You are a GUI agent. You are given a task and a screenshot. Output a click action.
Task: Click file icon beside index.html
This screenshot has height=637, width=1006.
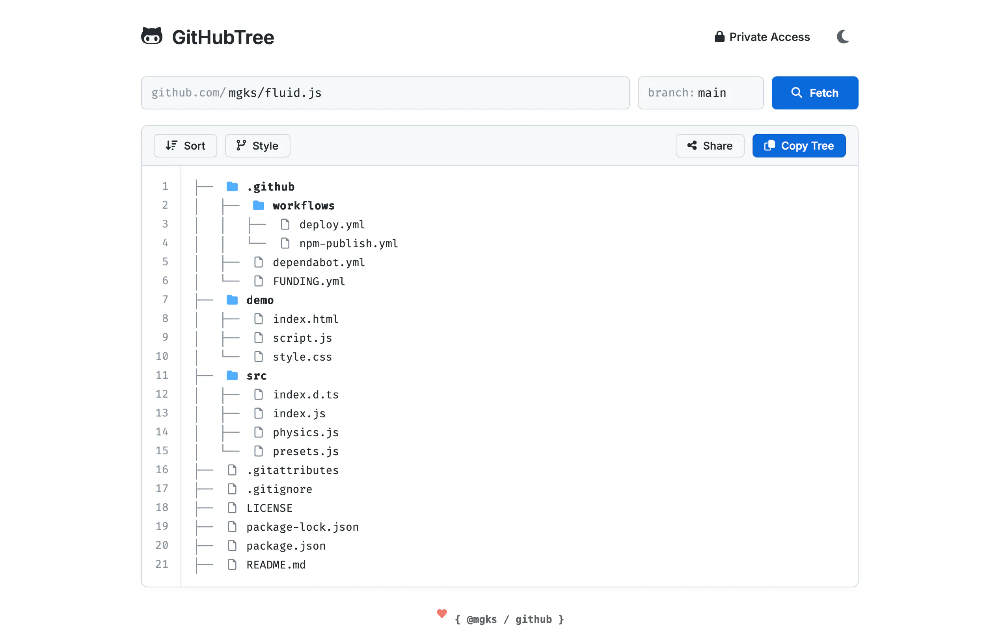click(259, 319)
